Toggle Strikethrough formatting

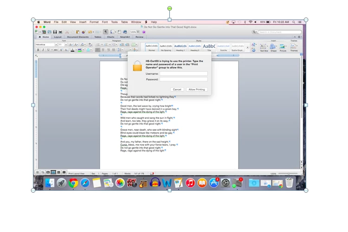pyautogui.click(x=56, y=50)
